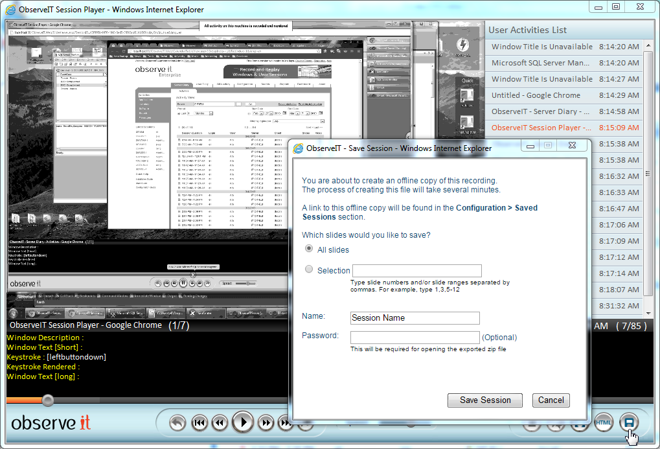Click the Window Description label

coord(45,338)
